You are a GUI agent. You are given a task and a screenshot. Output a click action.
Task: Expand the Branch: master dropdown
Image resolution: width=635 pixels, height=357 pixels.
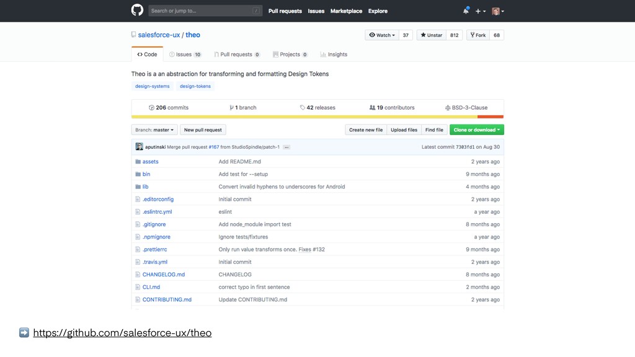click(154, 130)
